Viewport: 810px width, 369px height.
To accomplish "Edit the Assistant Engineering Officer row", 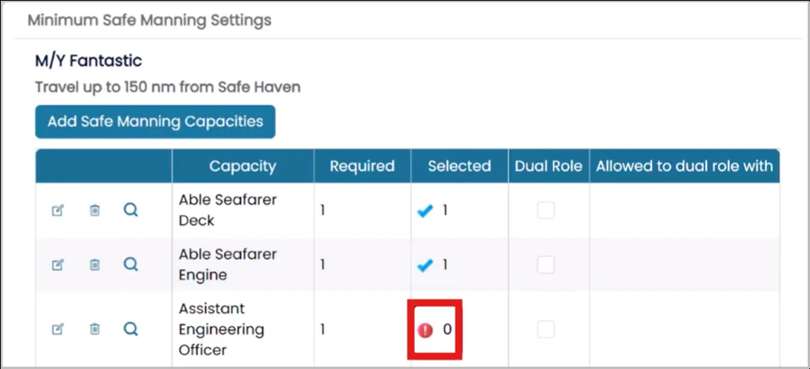I will (58, 328).
